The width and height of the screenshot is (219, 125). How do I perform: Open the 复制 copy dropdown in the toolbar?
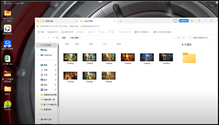coord(80,32)
